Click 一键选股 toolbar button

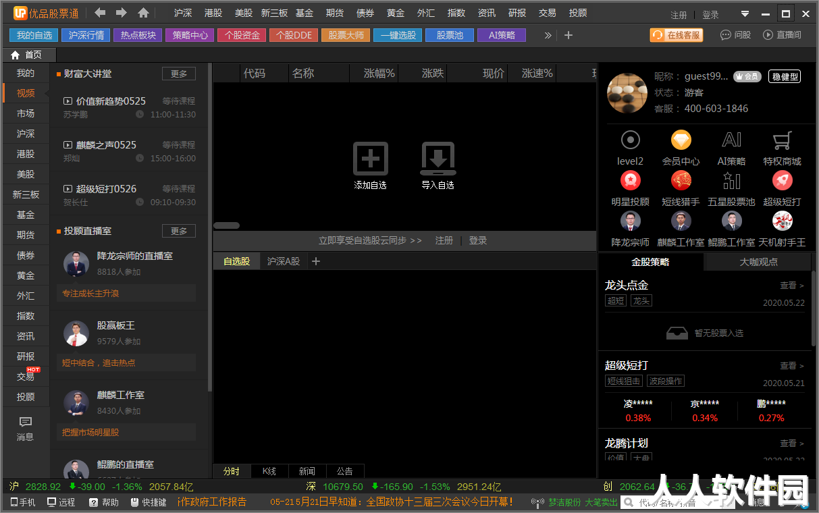click(398, 35)
